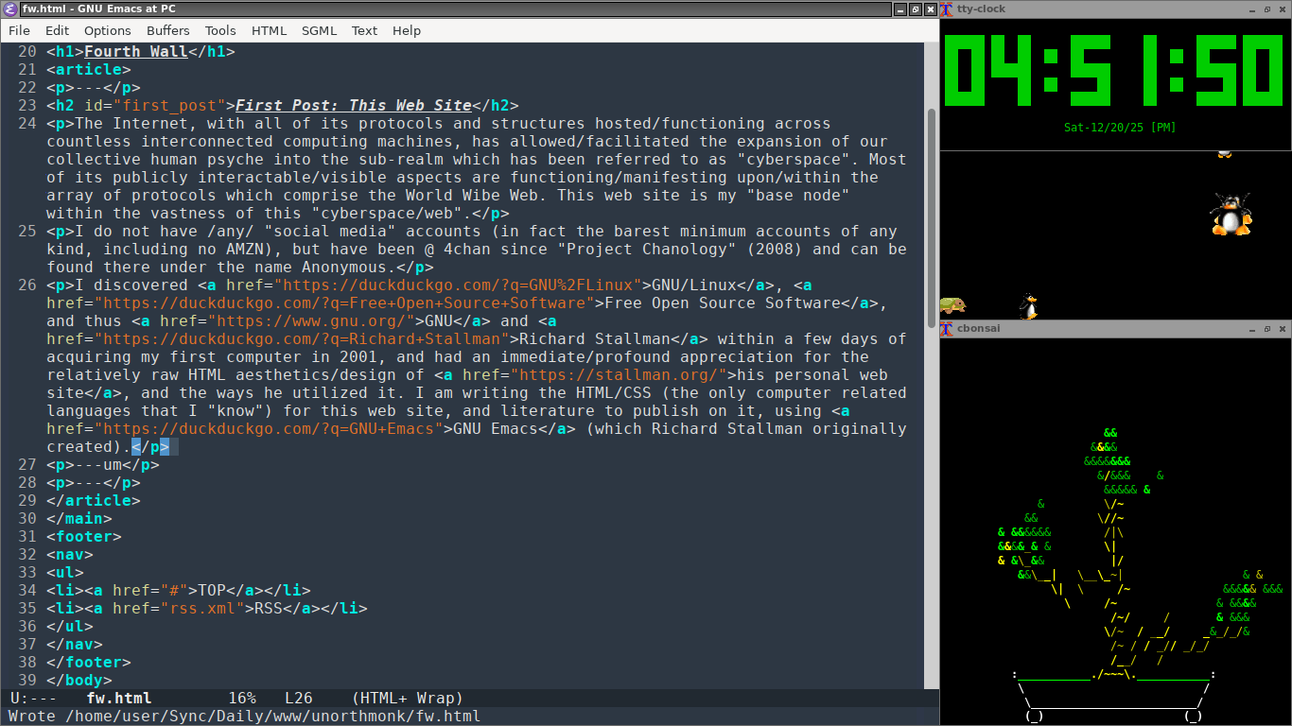The width and height of the screenshot is (1292, 726).
Task: Click the "tty-clock" window title
Action: point(982,9)
